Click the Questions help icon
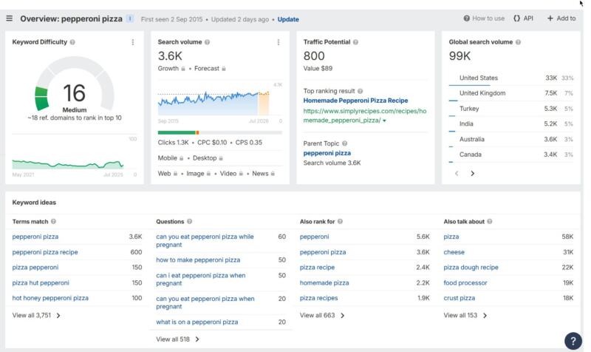 click(x=190, y=221)
